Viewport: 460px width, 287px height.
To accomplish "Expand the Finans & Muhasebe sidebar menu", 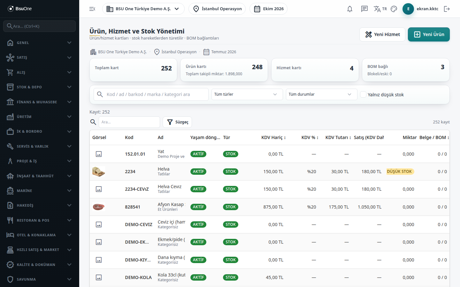I will tap(40, 102).
